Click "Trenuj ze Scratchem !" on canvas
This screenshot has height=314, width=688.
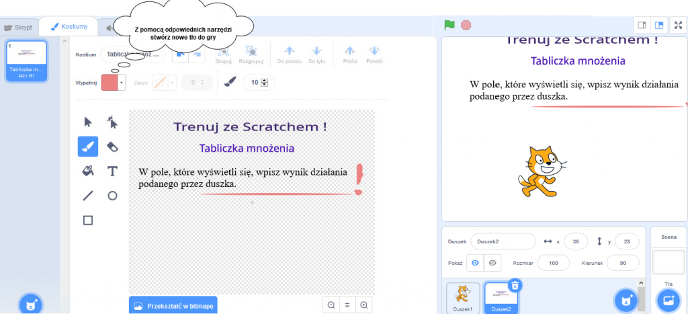[250, 127]
